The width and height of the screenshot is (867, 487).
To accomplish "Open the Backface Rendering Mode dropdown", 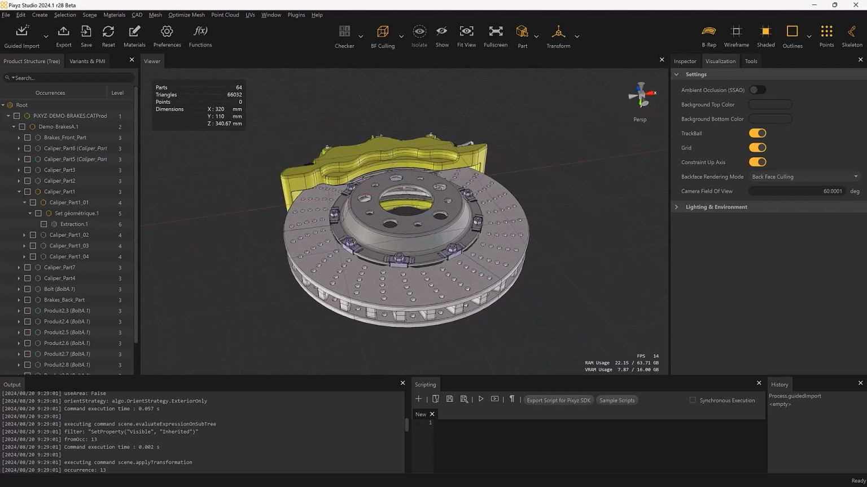I will tap(804, 176).
